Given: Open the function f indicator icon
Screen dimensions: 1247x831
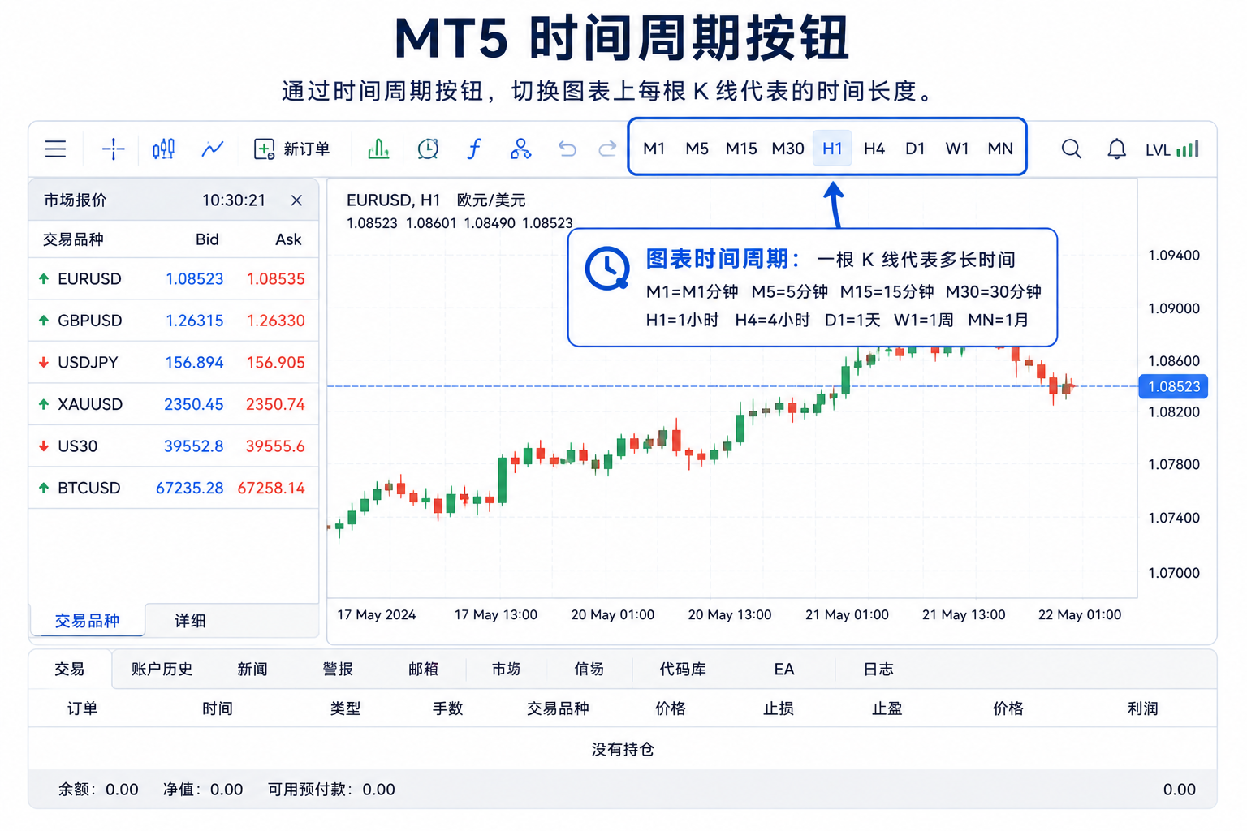Looking at the screenshot, I should point(474,149).
